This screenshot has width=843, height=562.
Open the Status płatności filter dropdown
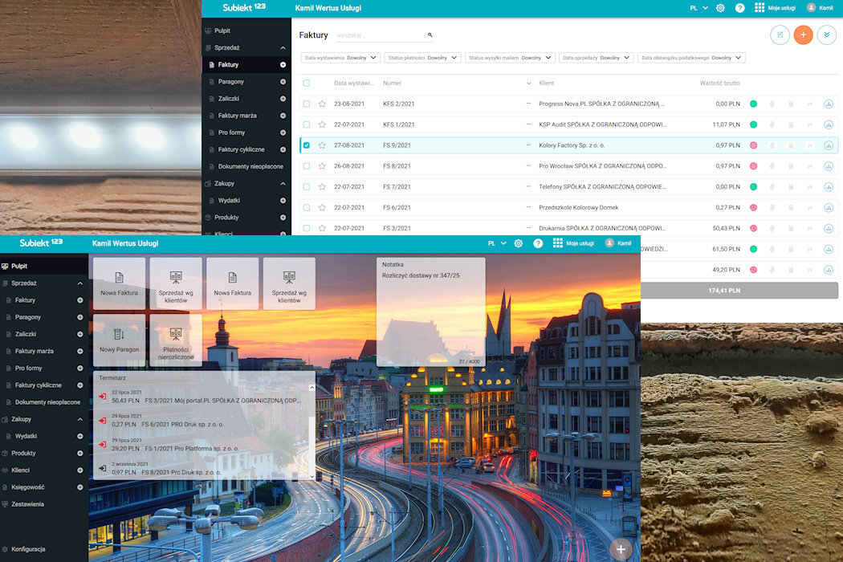coord(422,58)
